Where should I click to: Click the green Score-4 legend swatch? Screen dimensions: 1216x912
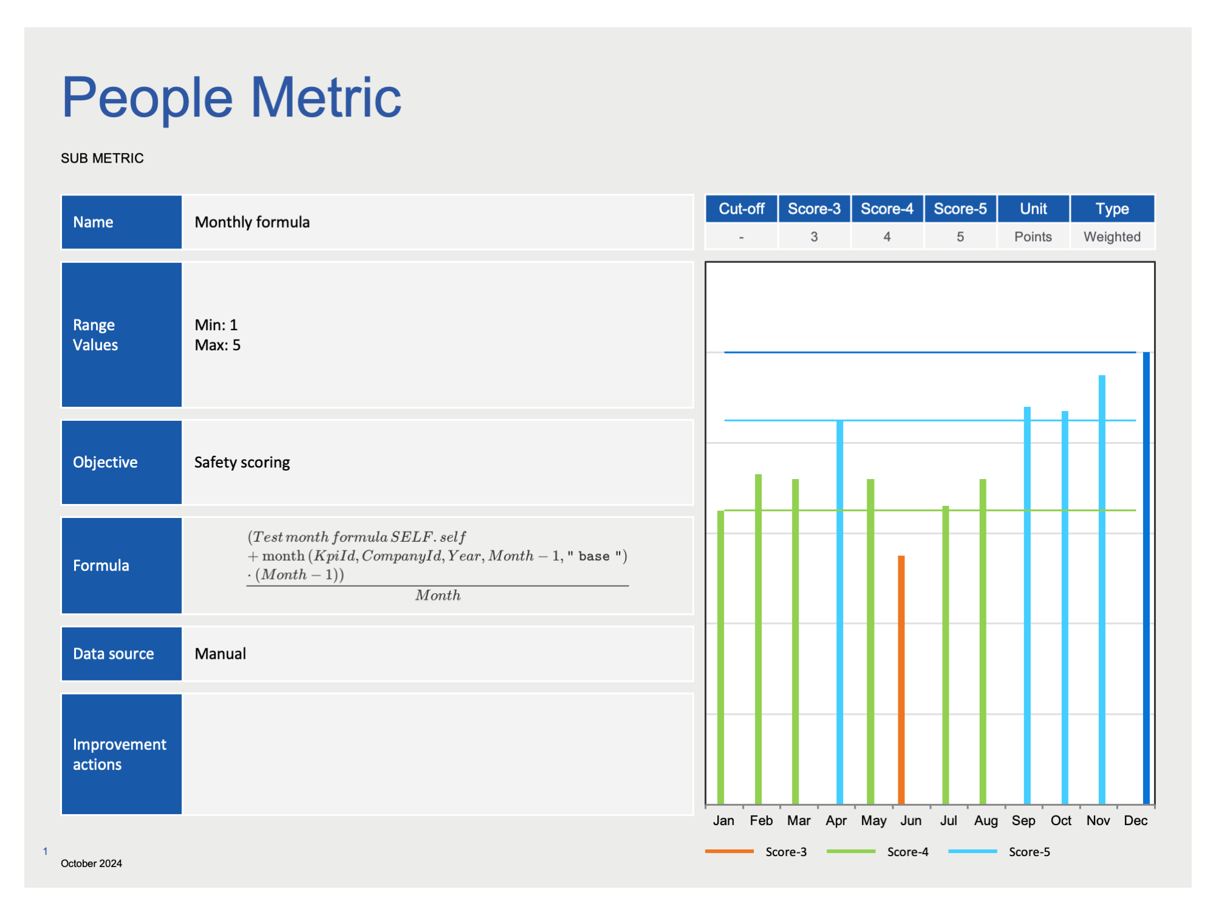[851, 851]
